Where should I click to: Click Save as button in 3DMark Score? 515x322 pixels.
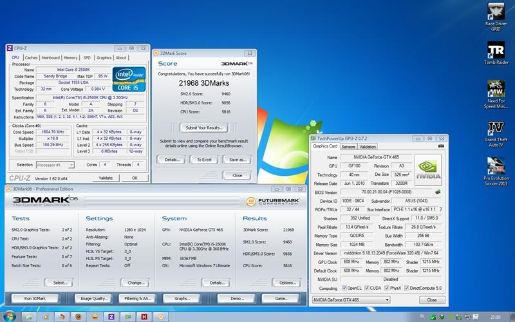point(238,160)
